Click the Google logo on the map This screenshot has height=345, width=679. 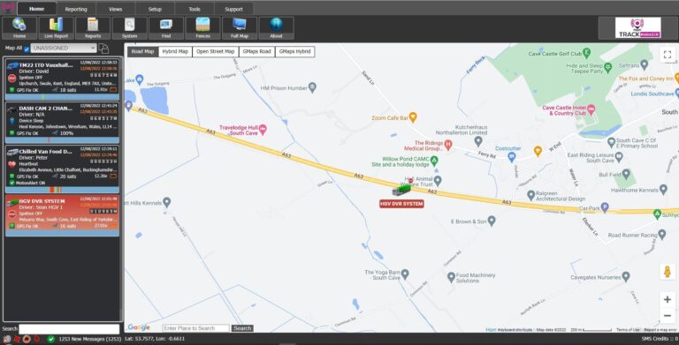pos(139,327)
